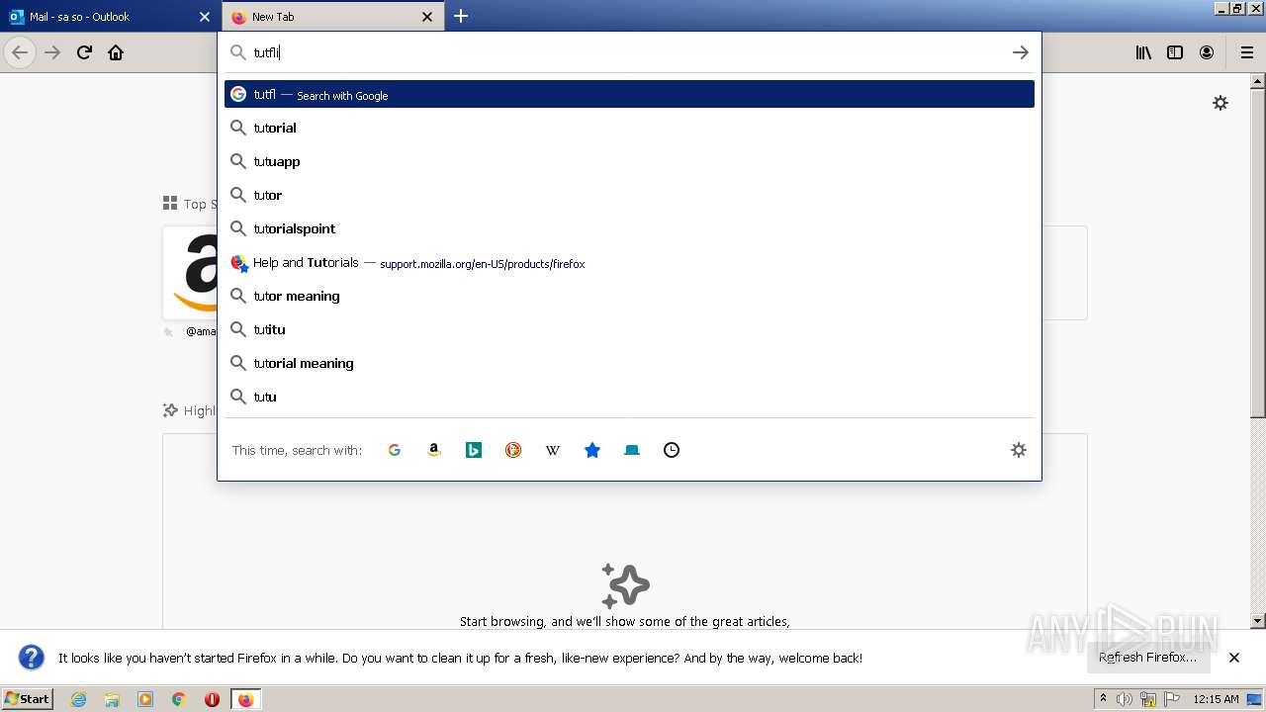Open the Firefox Account icon
Viewport: 1266px width, 712px height.
pyautogui.click(x=1207, y=52)
